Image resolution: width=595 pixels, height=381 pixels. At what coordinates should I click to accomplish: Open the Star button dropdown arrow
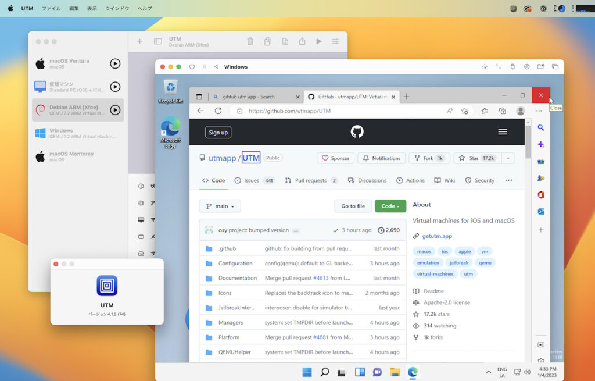click(508, 158)
